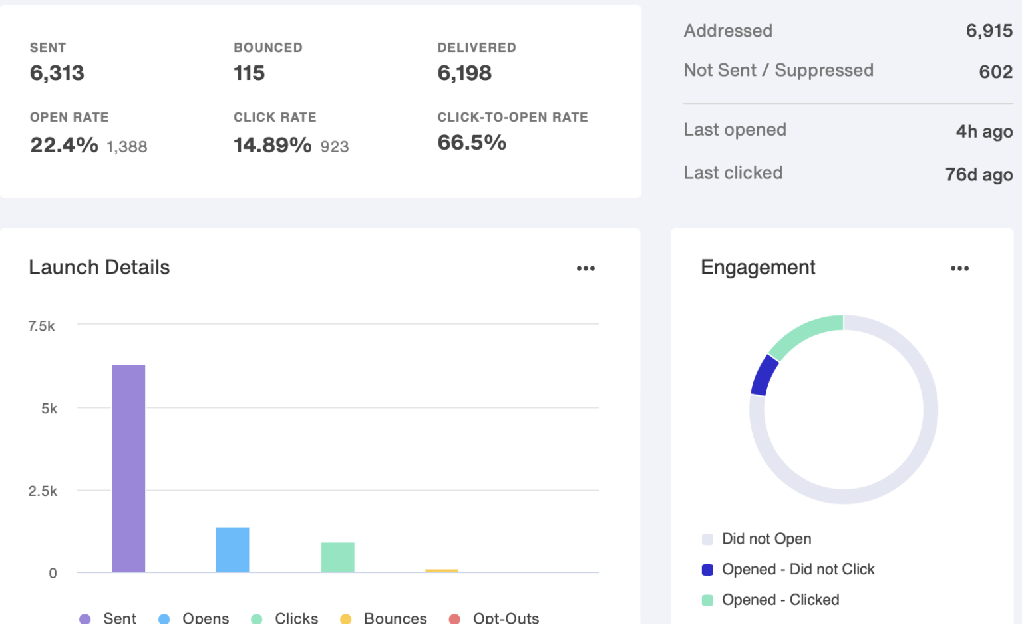The width and height of the screenshot is (1022, 629).
Task: Click the red Opt-Outs legend dot
Action: click(x=454, y=619)
